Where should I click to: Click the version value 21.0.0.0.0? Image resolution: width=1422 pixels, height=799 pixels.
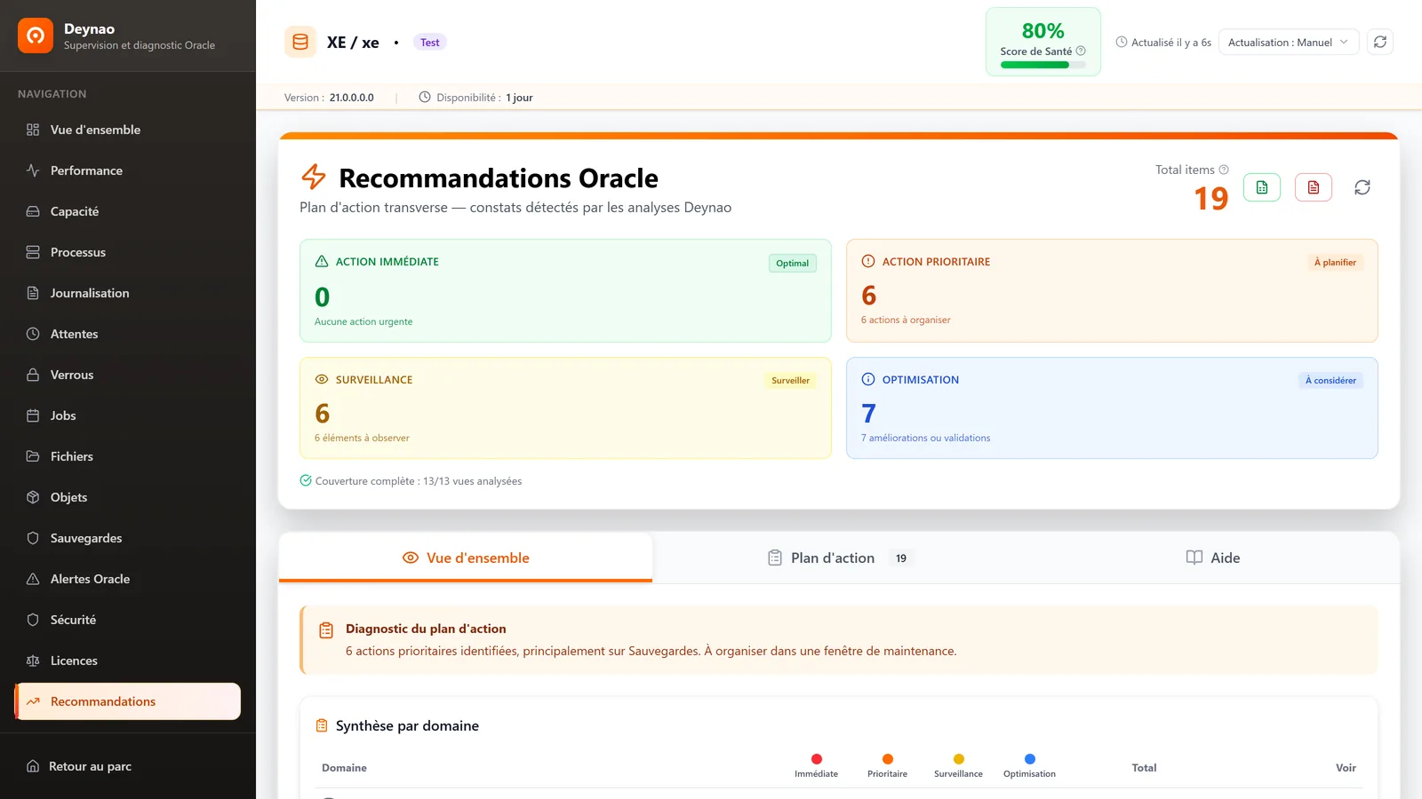click(x=352, y=98)
